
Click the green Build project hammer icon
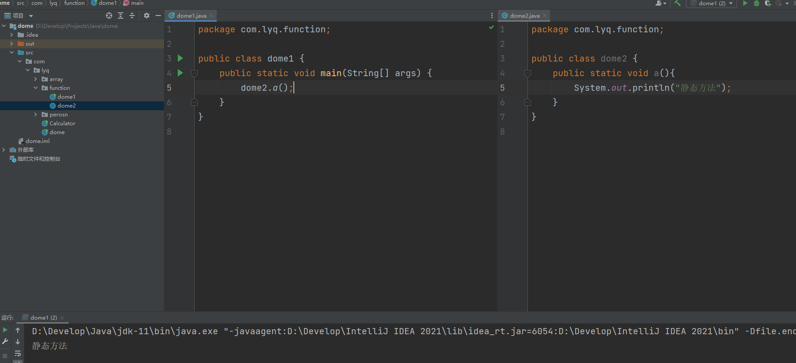677,3
